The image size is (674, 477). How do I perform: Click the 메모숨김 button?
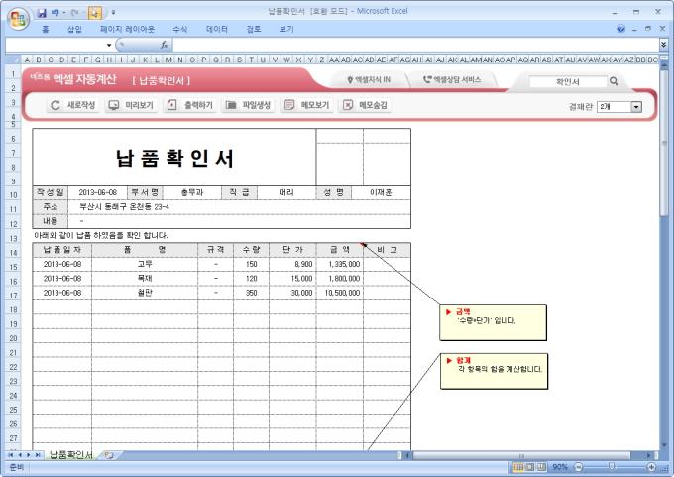point(366,105)
